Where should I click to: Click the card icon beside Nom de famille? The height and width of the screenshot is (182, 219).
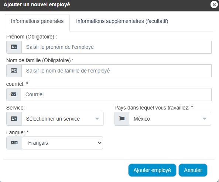click(x=14, y=71)
